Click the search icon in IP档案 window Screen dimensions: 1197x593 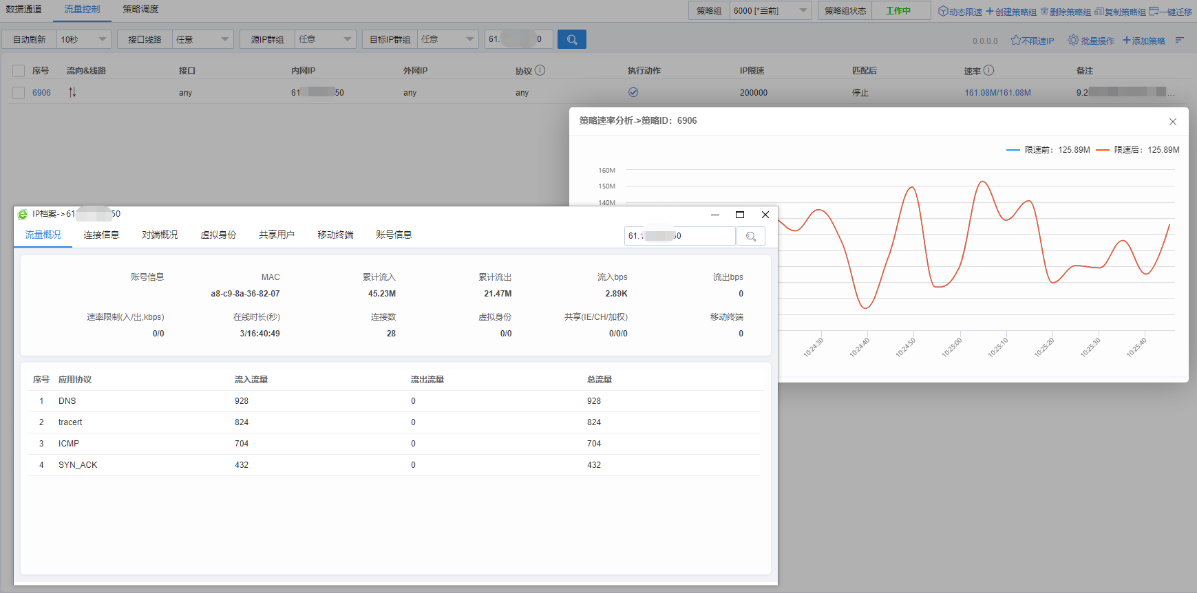pos(751,236)
